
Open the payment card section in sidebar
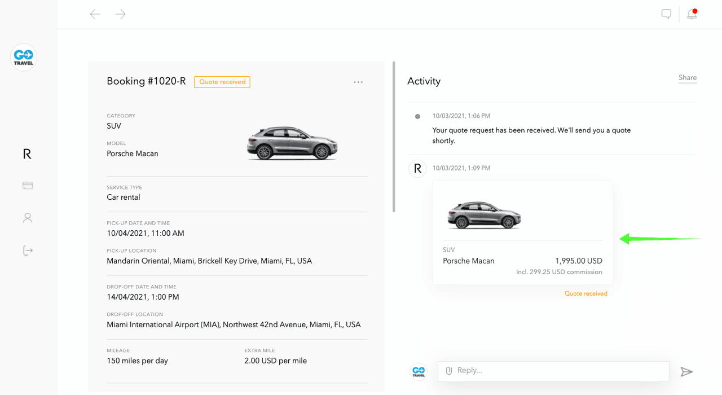[x=27, y=185]
